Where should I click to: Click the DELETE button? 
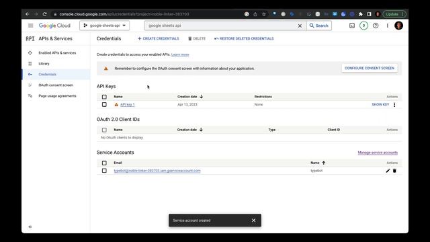tap(197, 39)
